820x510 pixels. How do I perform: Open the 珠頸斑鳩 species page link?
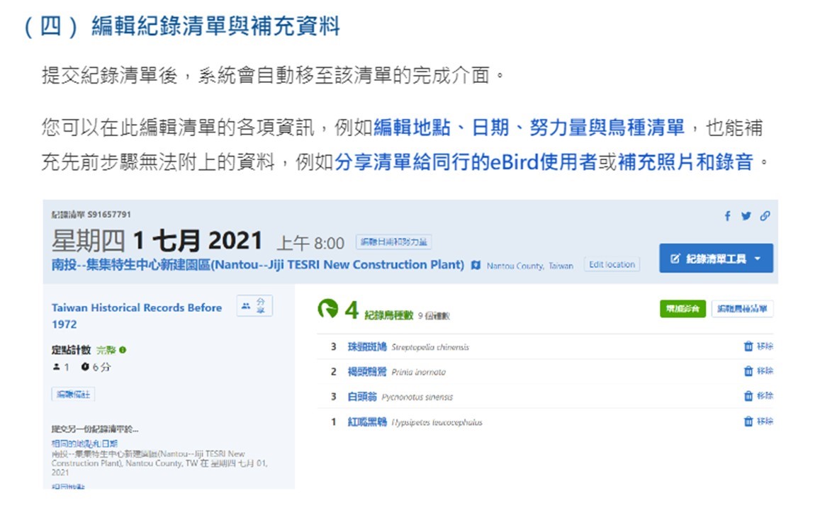click(366, 346)
